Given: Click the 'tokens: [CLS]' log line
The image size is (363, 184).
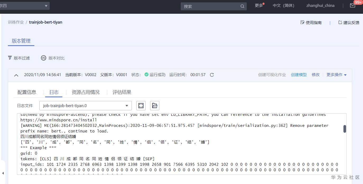Looking at the screenshot, I should 87,159.
